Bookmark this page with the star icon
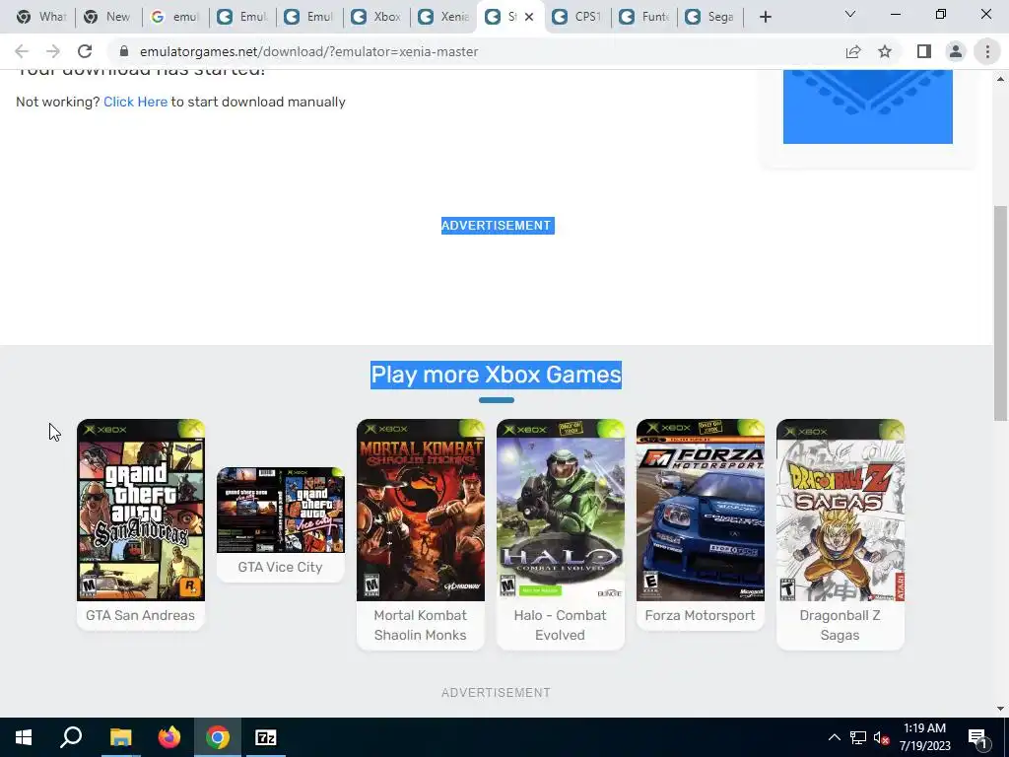This screenshot has height=757, width=1009. click(x=885, y=51)
